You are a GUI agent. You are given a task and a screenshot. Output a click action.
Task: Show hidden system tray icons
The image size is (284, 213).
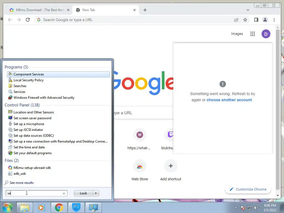pos(236,208)
